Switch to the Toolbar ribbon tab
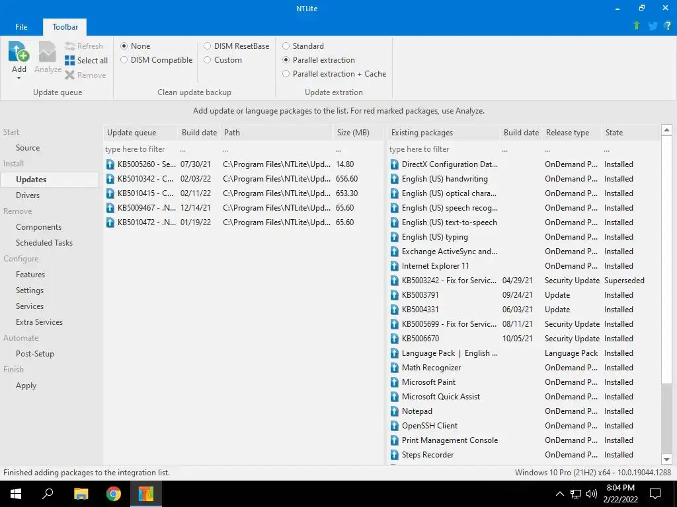 coord(65,26)
